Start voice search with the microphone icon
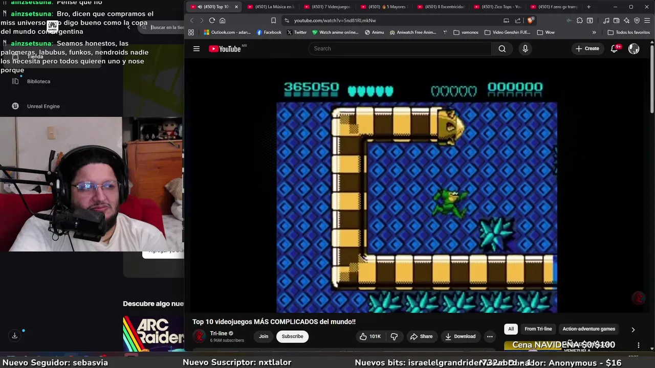Image resolution: width=655 pixels, height=368 pixels. [x=525, y=49]
